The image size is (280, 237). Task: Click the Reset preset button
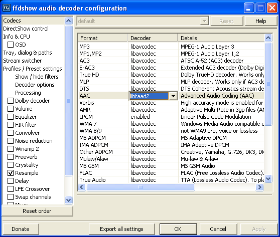[x=227, y=21]
